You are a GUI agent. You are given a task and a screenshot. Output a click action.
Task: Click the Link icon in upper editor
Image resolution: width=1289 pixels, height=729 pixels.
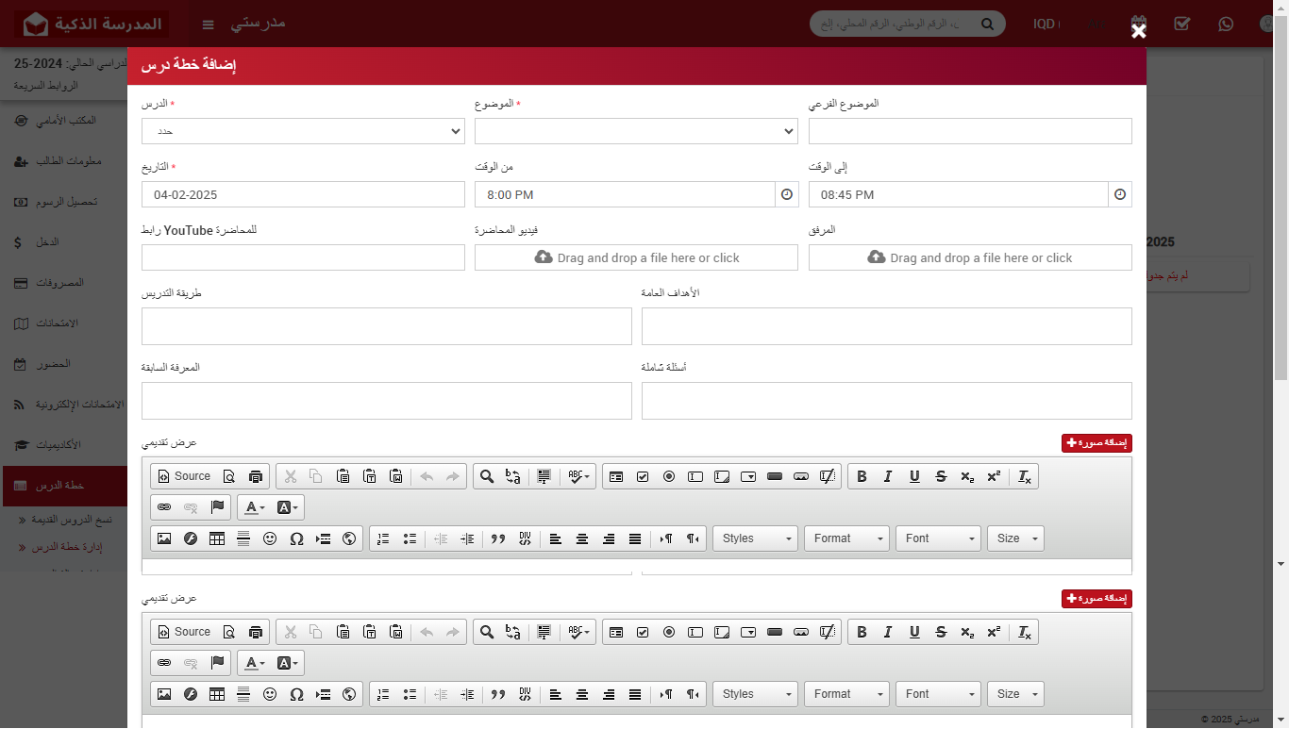tap(164, 507)
